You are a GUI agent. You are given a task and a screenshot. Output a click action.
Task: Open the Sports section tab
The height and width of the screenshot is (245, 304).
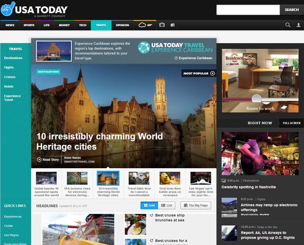[29, 25]
